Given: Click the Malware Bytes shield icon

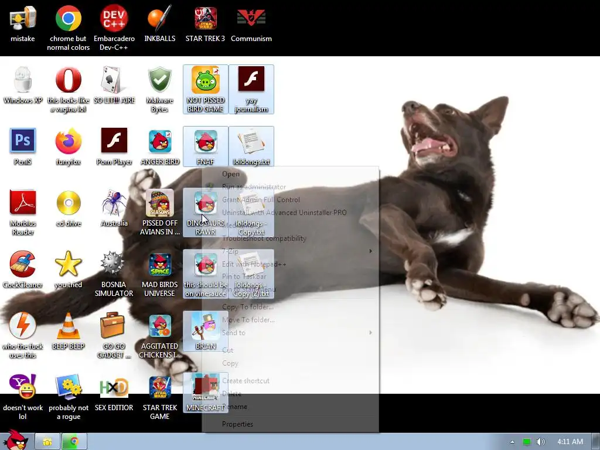Looking at the screenshot, I should point(159,90).
